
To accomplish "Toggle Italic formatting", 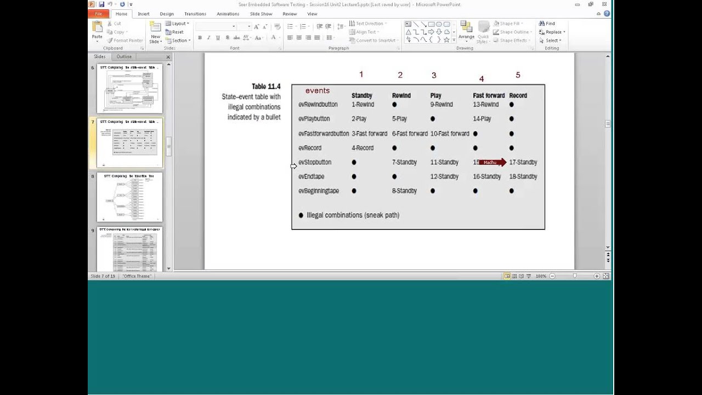I will pos(209,38).
